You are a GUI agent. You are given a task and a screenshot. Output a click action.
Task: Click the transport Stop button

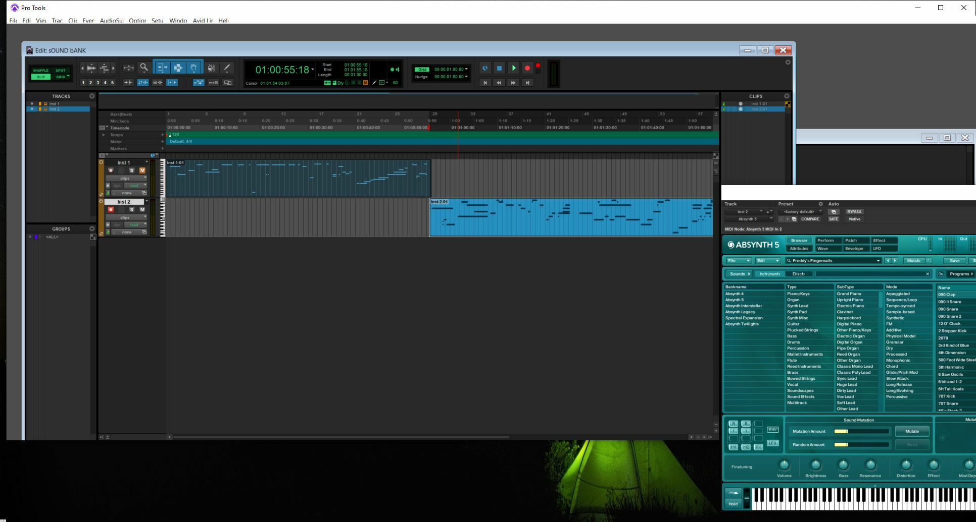tap(499, 68)
